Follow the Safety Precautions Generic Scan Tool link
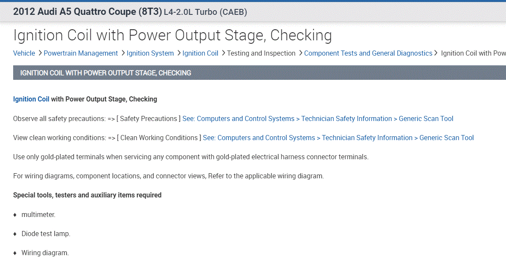This screenshot has height=259, width=506. point(318,119)
